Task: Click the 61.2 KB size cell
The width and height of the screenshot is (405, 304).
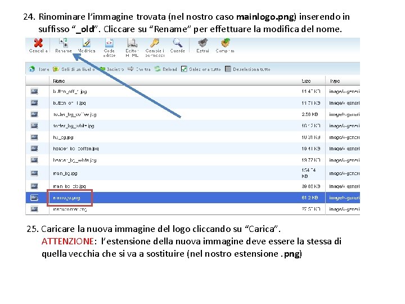Action: (x=310, y=198)
